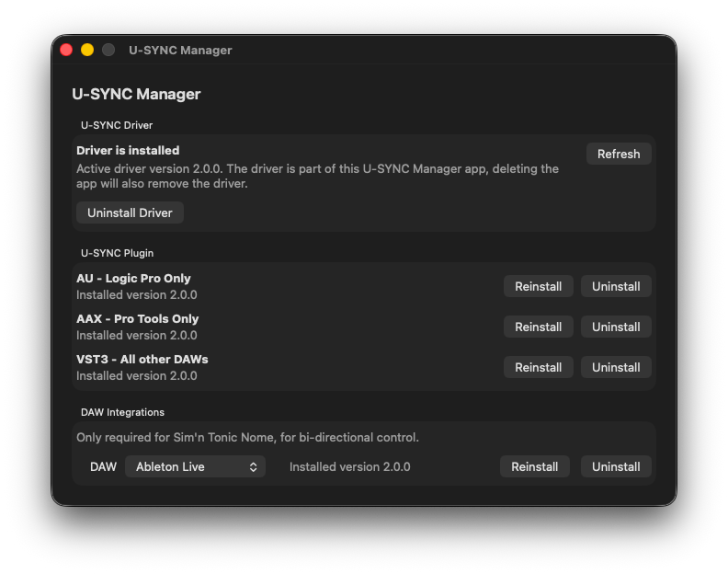Image resolution: width=728 pixels, height=574 pixels.
Task: Select 'VST3 - All other DAWs' label
Action: click(142, 360)
